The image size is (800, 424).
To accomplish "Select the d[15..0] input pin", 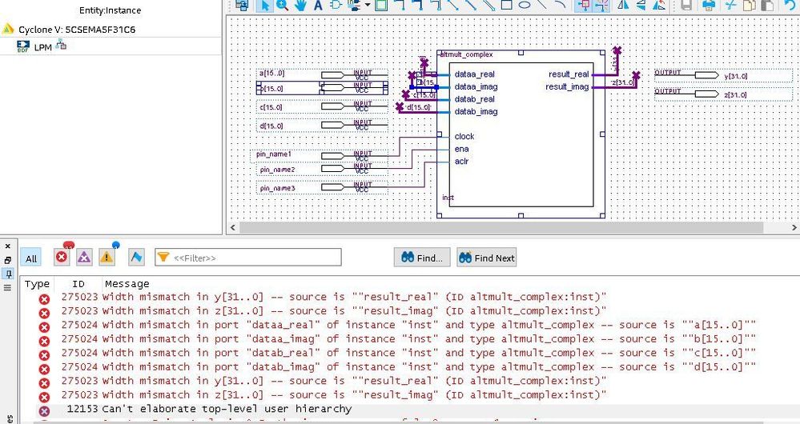I will tap(322, 126).
